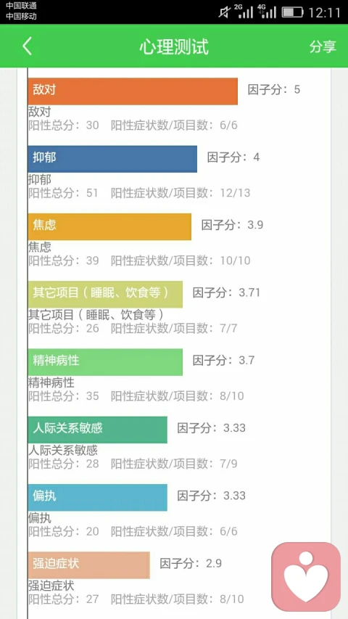
Task: Select the peach 强迫症状 bar
Action: click(x=88, y=565)
